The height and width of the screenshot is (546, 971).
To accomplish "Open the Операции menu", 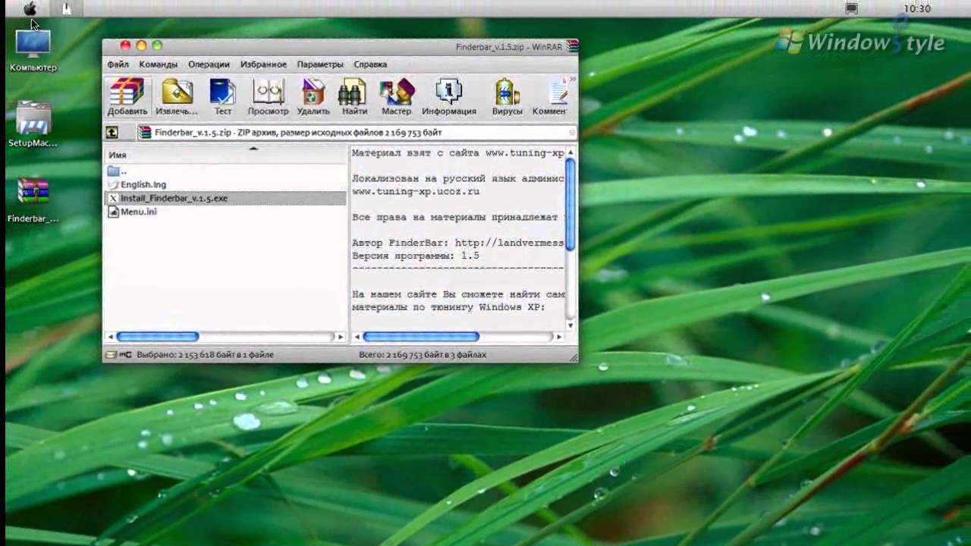I will [x=209, y=64].
